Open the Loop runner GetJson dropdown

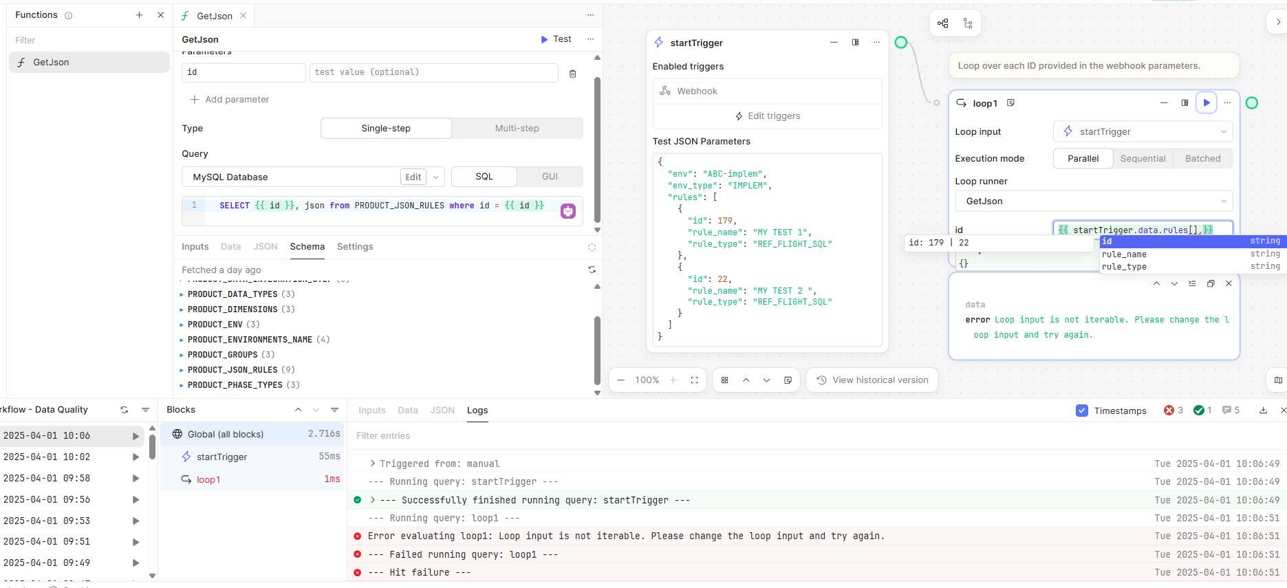coord(1094,201)
